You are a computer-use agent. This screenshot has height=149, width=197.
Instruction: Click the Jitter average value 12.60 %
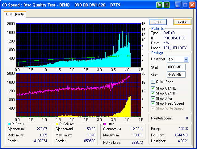(137, 129)
